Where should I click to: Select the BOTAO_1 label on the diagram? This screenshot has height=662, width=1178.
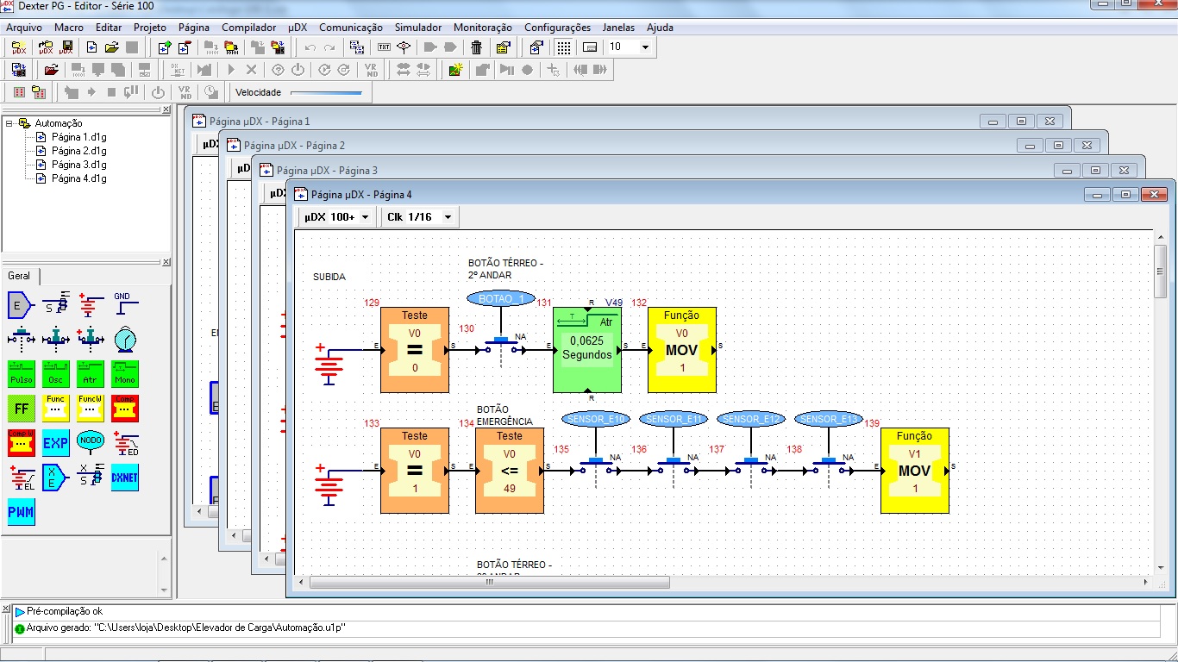pyautogui.click(x=501, y=298)
